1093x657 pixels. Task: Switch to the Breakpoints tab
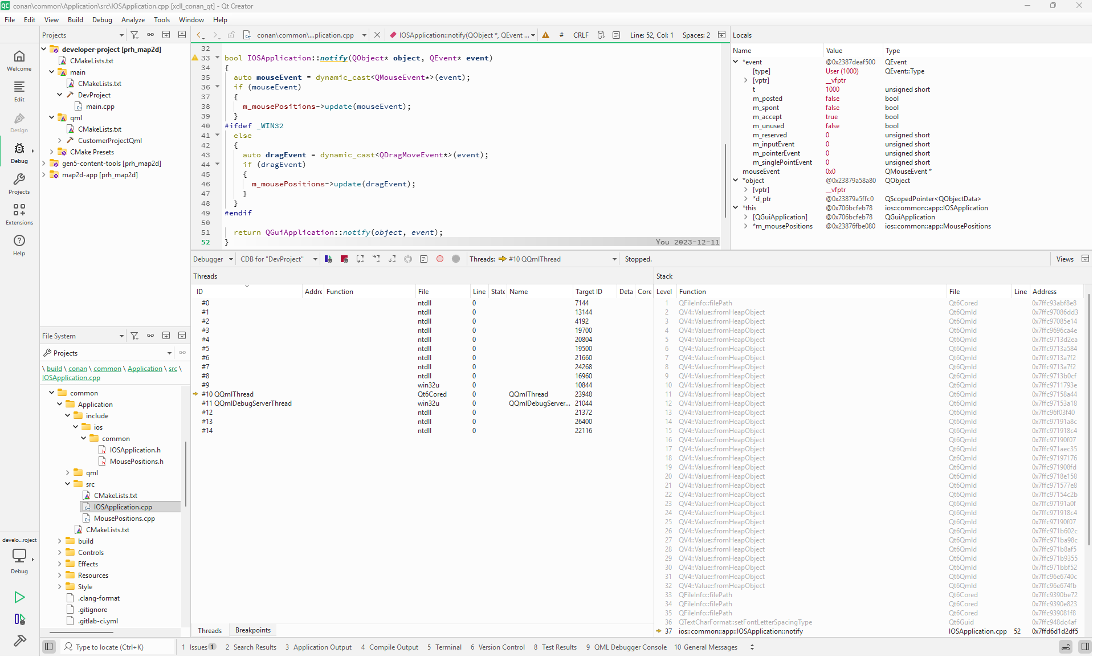pos(252,630)
